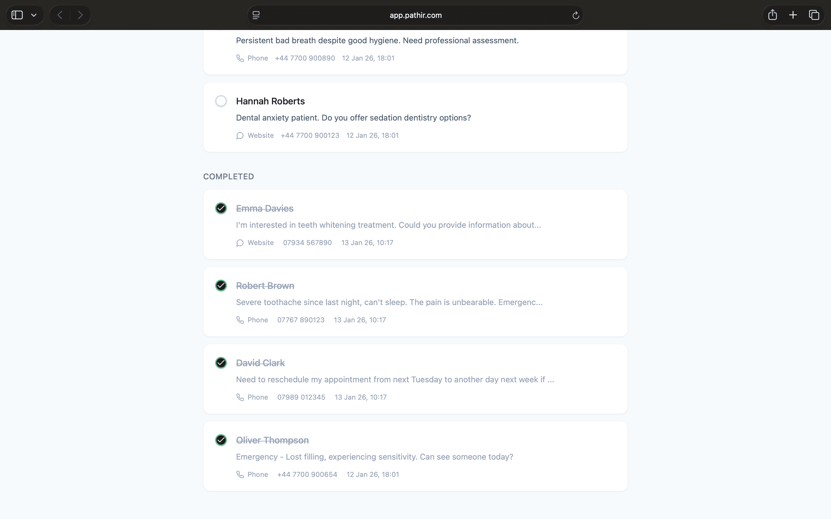Screen dimensions: 831x519
Task: Uncheck David Clark completed checkbox
Action: (x=221, y=363)
